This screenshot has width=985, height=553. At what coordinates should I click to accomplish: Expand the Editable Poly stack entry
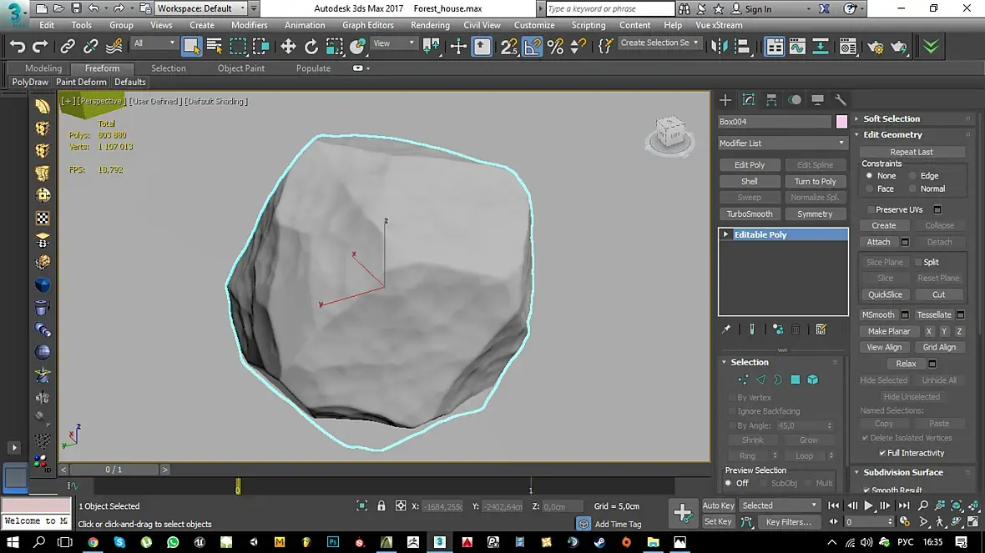726,235
